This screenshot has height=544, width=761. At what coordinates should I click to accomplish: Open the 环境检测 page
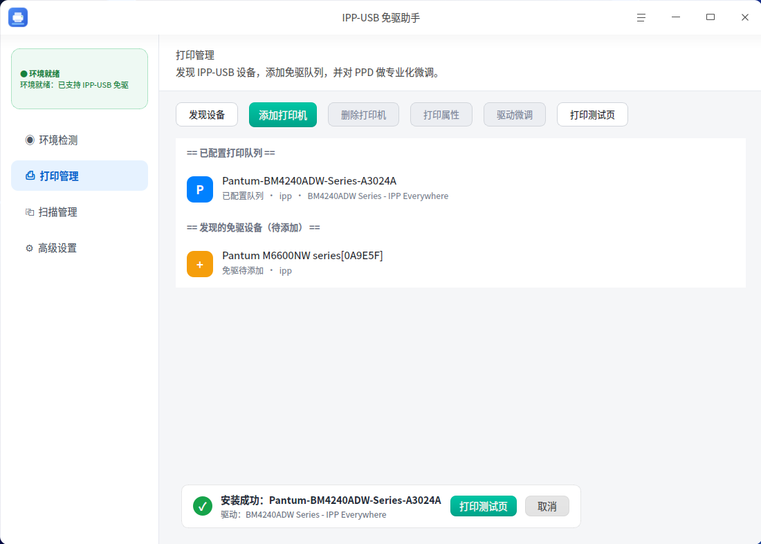pos(80,140)
